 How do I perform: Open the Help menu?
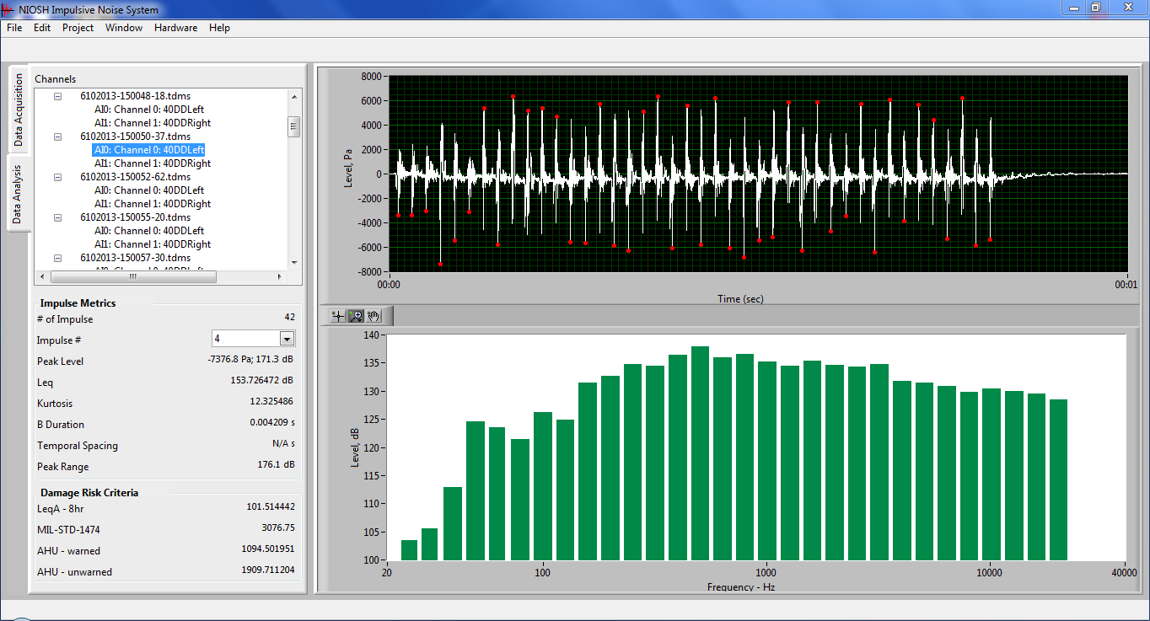[219, 27]
